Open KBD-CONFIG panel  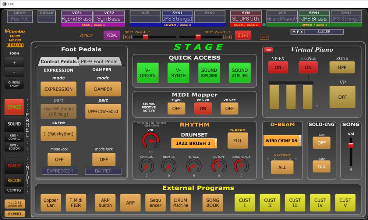pyautogui.click(x=14, y=137)
